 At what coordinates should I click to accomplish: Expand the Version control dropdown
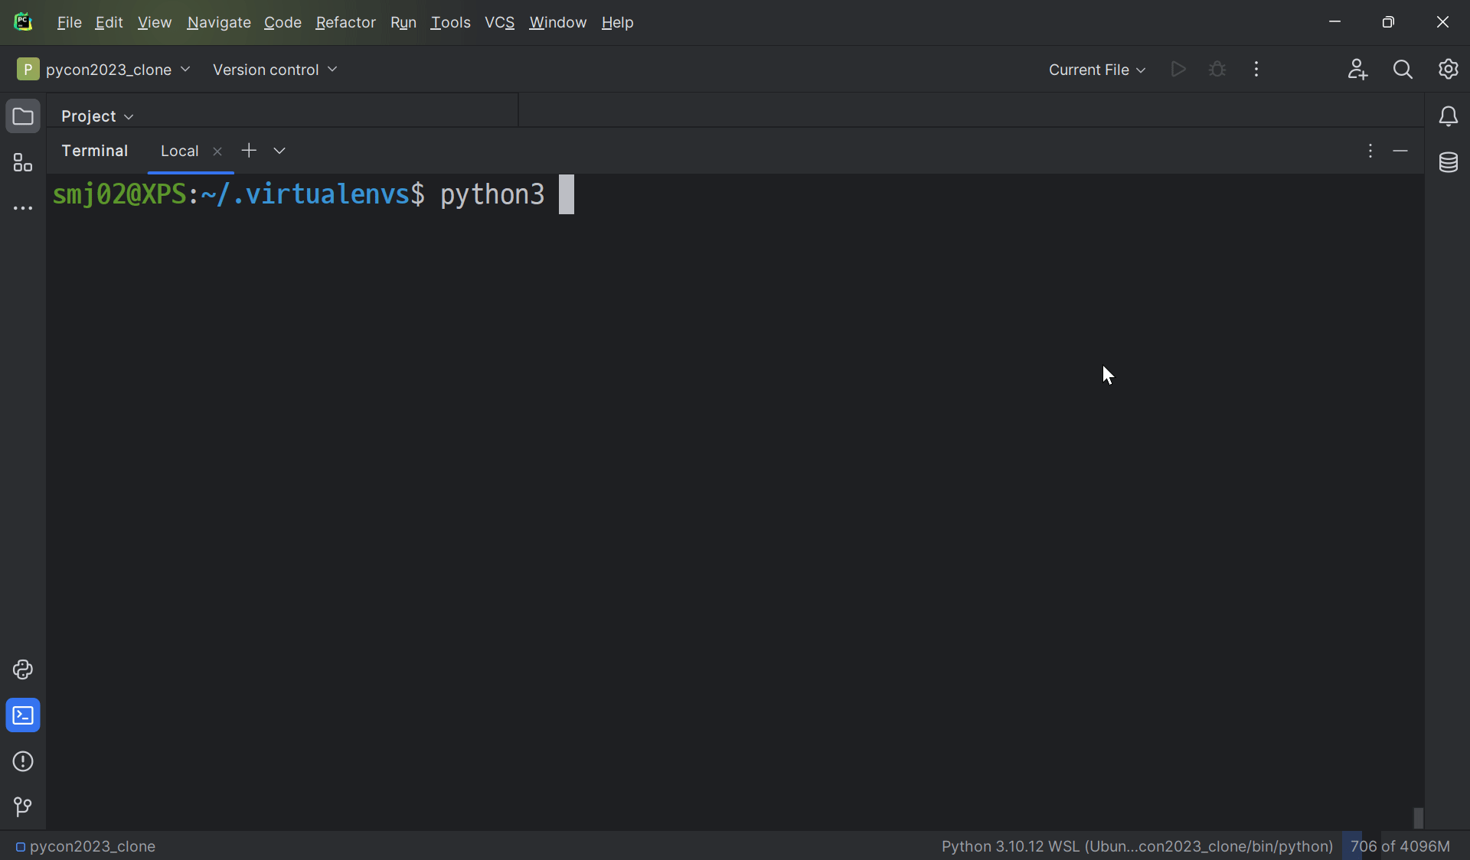pos(275,70)
